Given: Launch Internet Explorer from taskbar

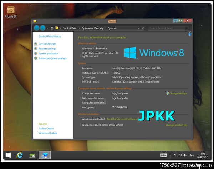Looking at the screenshot, I should 20,155.
